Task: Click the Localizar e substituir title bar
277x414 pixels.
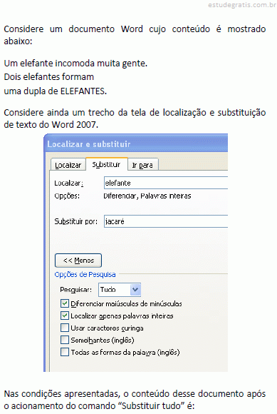Action: 137,144
